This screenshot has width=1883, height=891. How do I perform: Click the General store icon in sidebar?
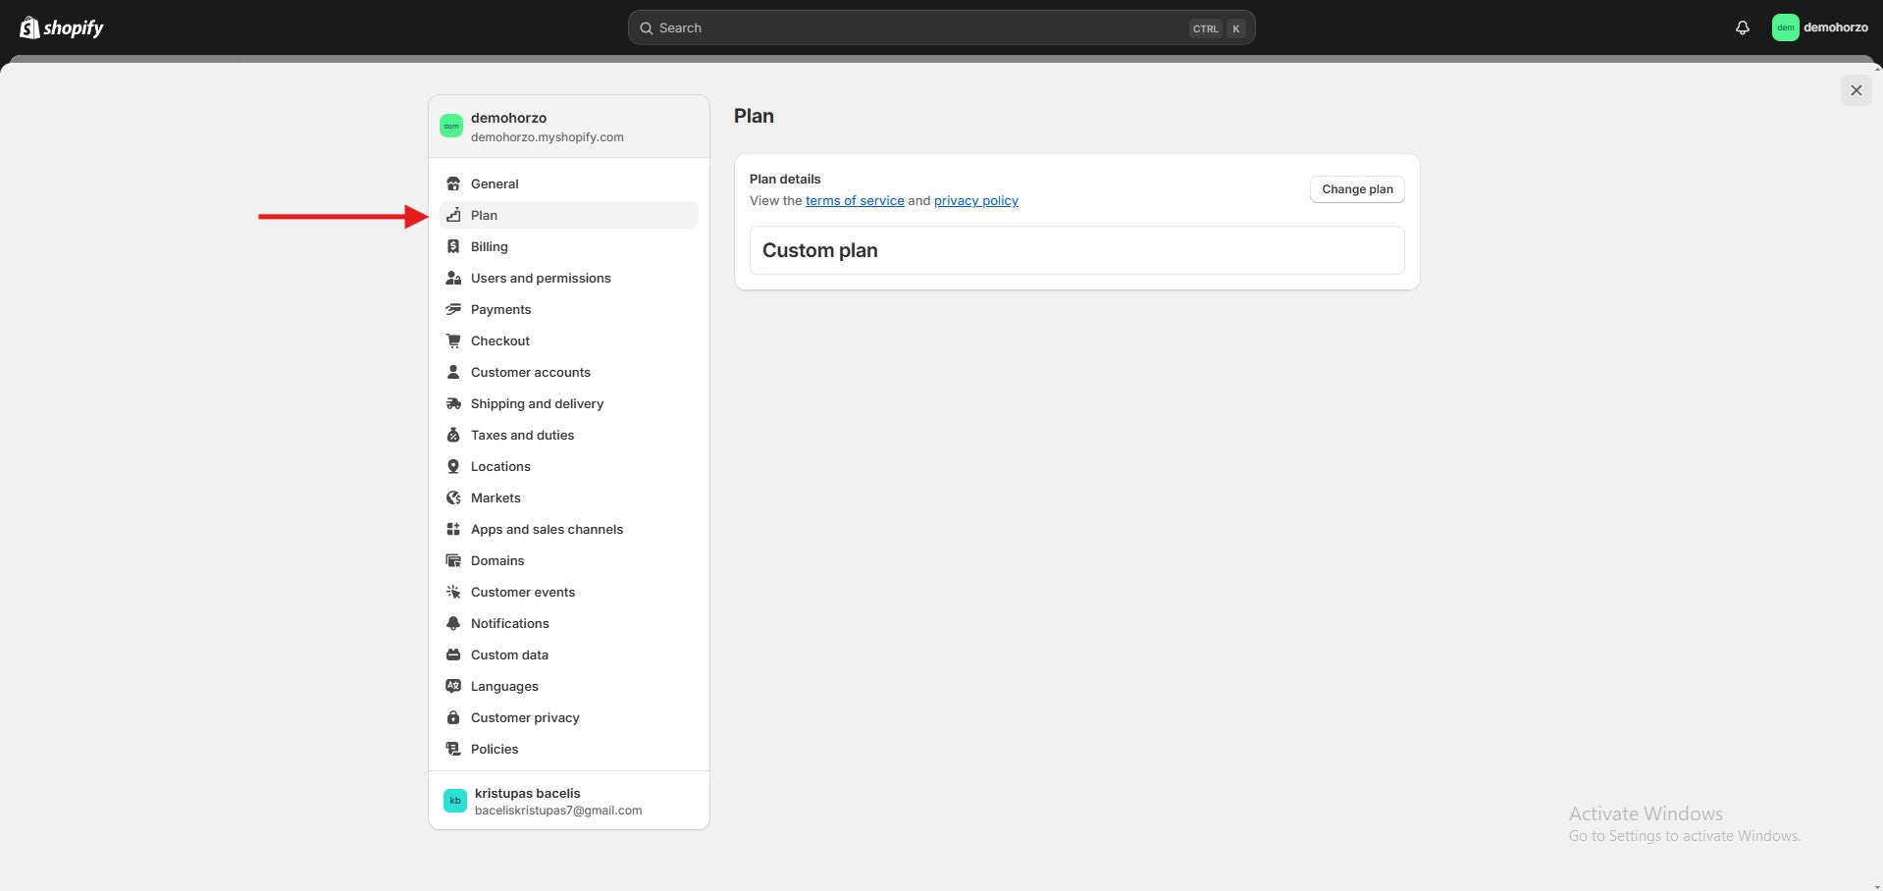pos(453,183)
